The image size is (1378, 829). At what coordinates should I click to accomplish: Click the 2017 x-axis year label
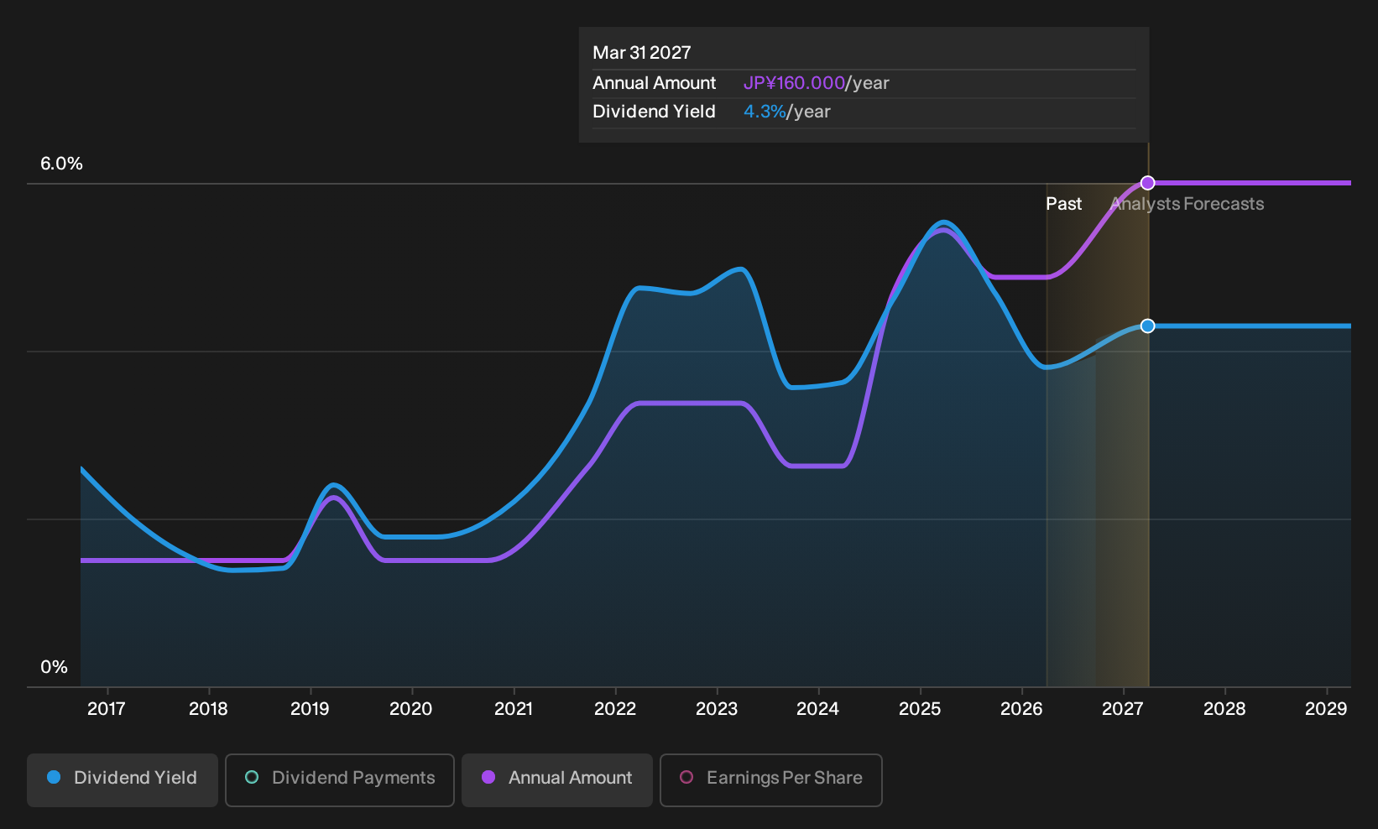tap(107, 709)
